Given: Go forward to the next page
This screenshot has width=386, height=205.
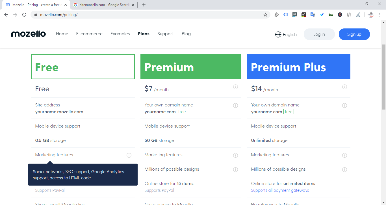Looking at the screenshot, I should [15, 15].
